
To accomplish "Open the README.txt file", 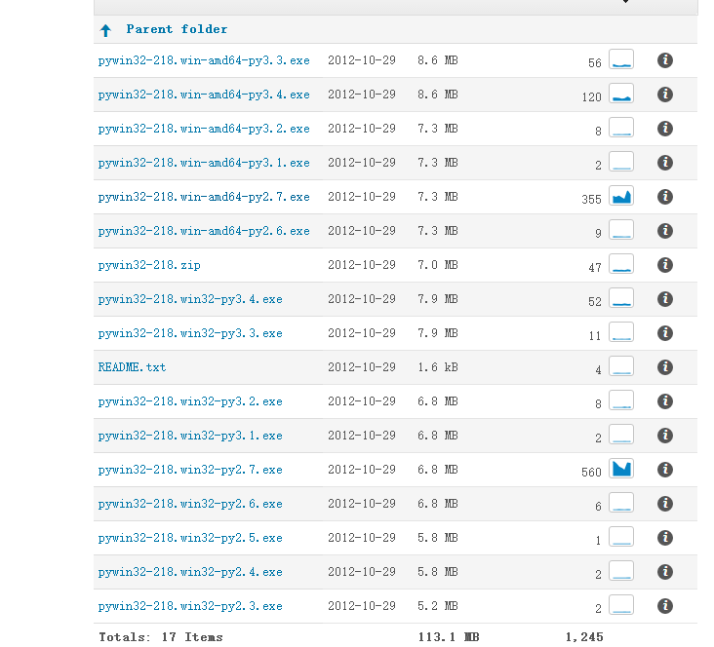I will point(132,367).
